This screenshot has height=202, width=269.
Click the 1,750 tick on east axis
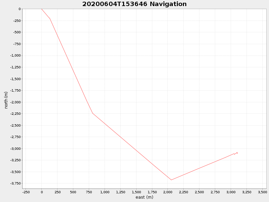coord(152,192)
